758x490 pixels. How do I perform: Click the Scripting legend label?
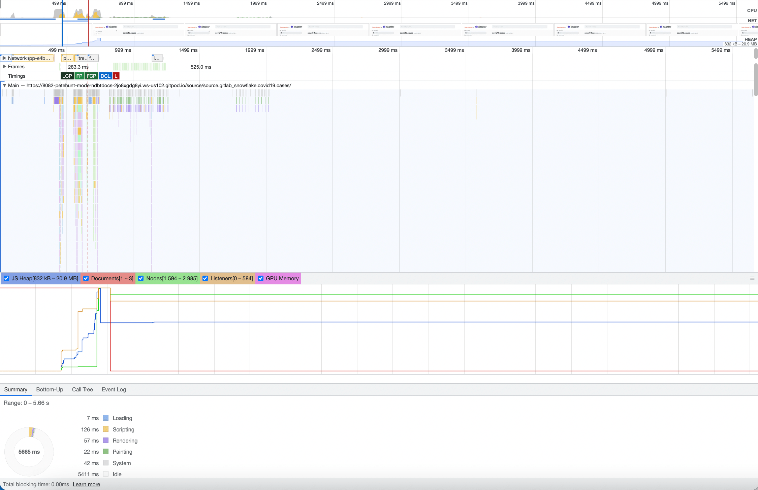pyautogui.click(x=123, y=429)
